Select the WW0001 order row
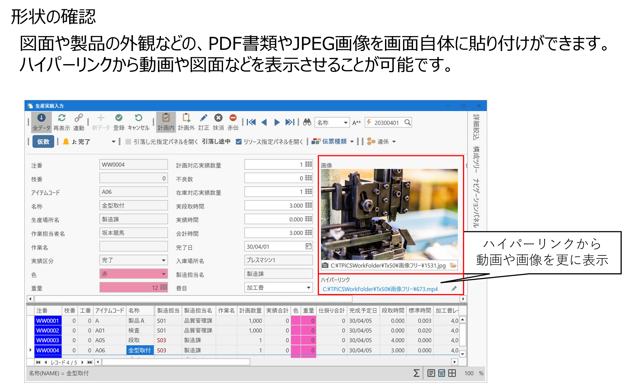The width and height of the screenshot is (623, 383). 48,320
